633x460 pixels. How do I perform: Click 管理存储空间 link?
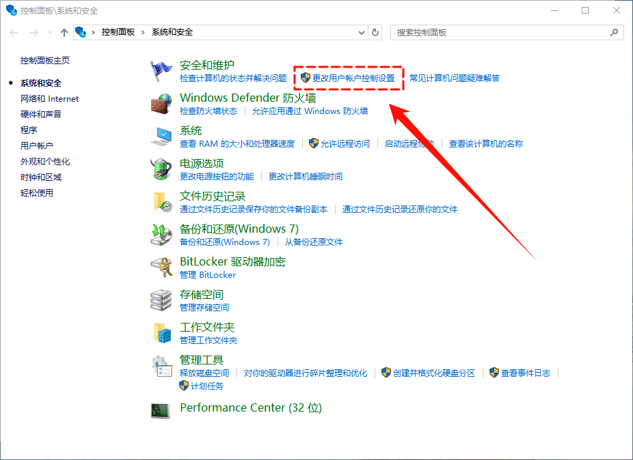[x=204, y=308]
